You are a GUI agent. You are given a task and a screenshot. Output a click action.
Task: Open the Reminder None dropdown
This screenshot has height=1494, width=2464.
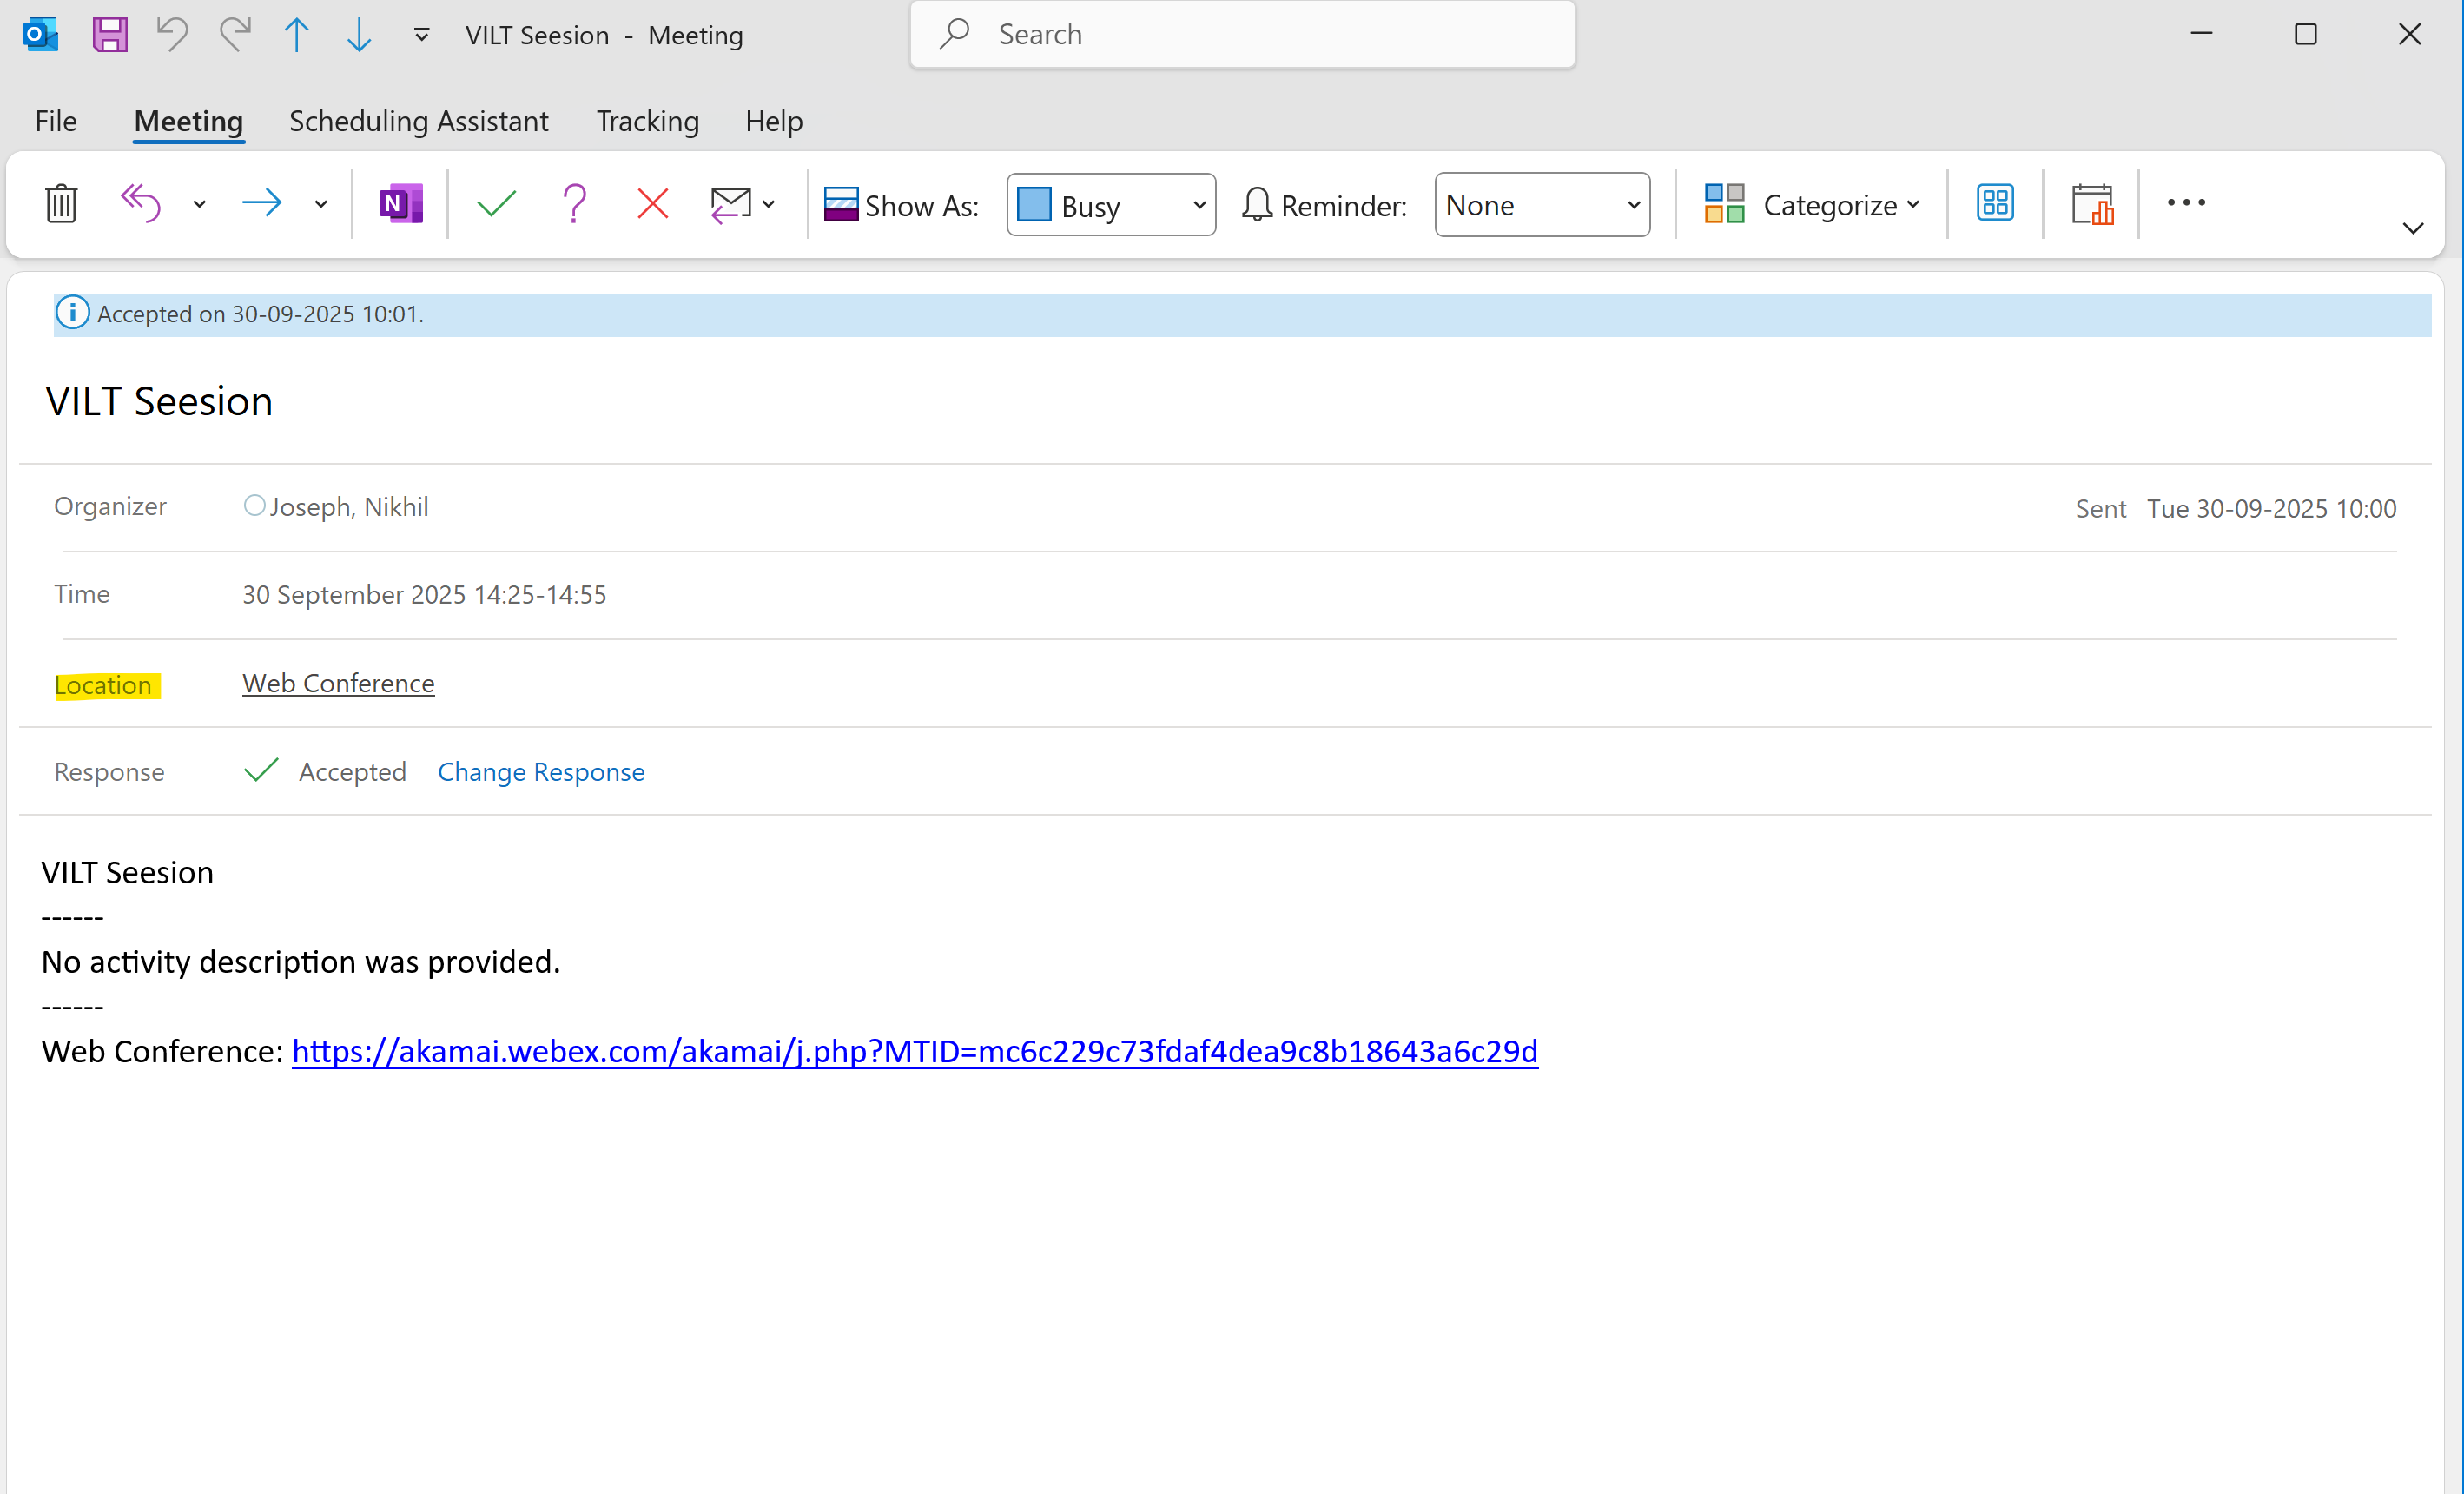1541,204
